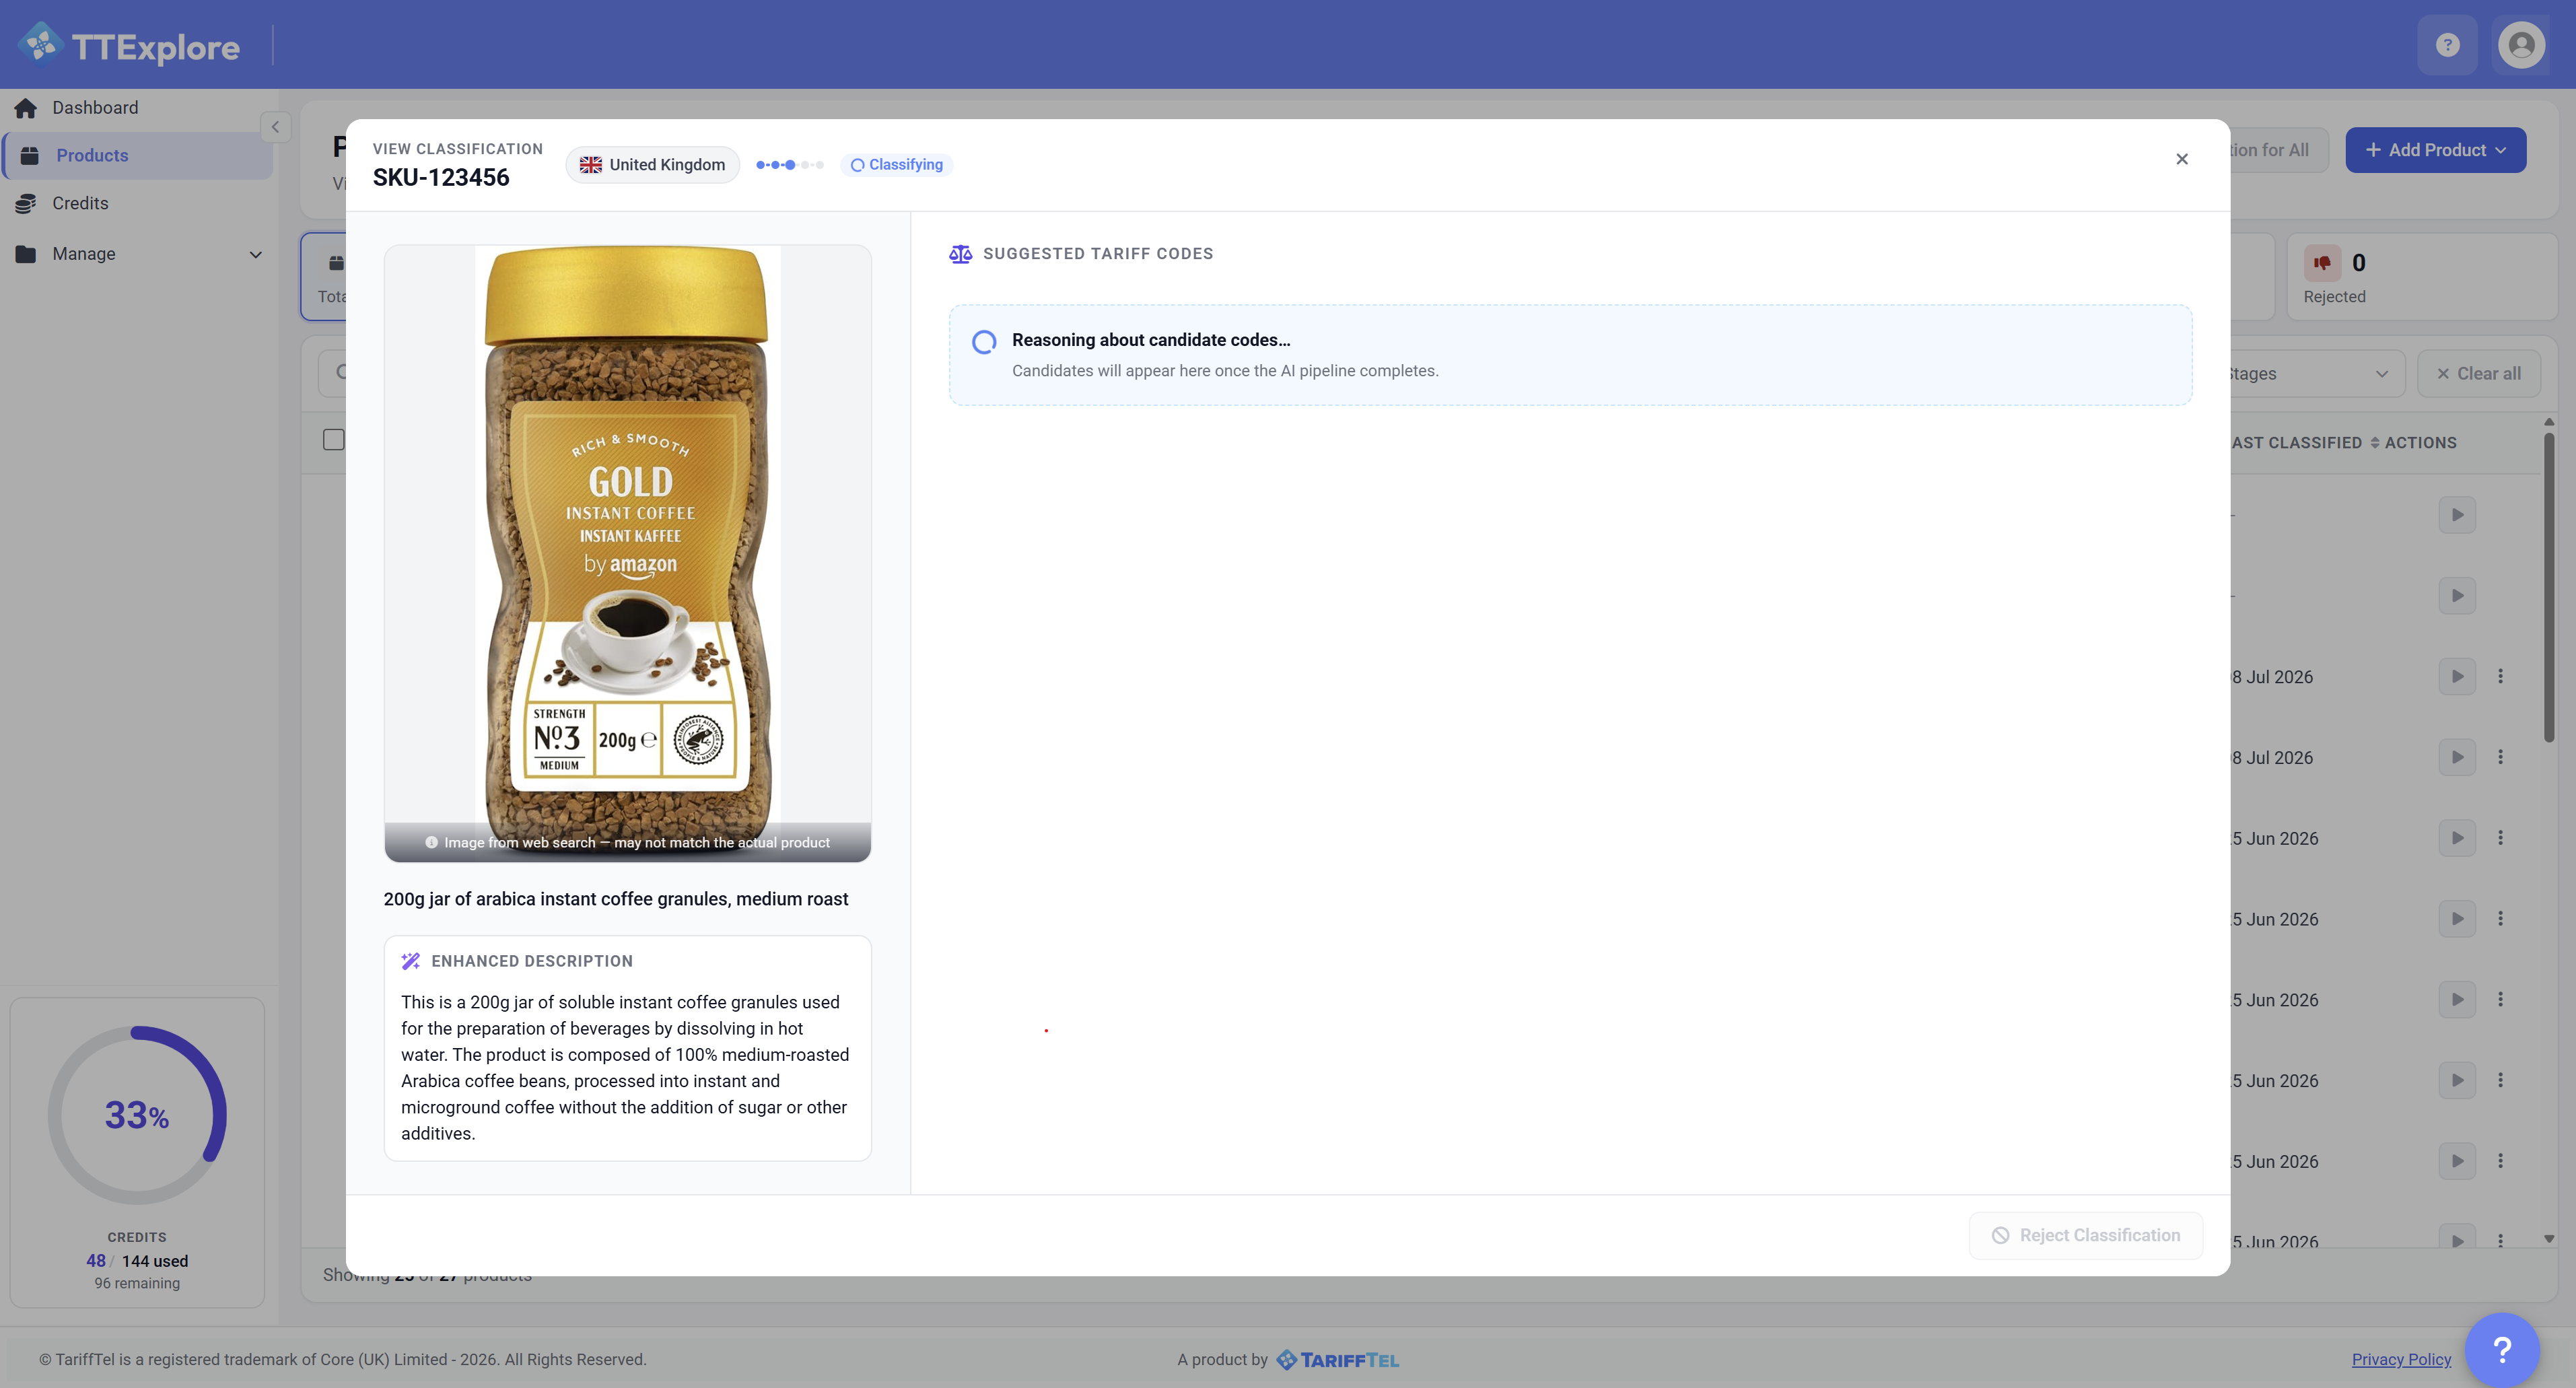Toggle the select-all checkbox in products table
The height and width of the screenshot is (1388, 2576).
click(334, 439)
